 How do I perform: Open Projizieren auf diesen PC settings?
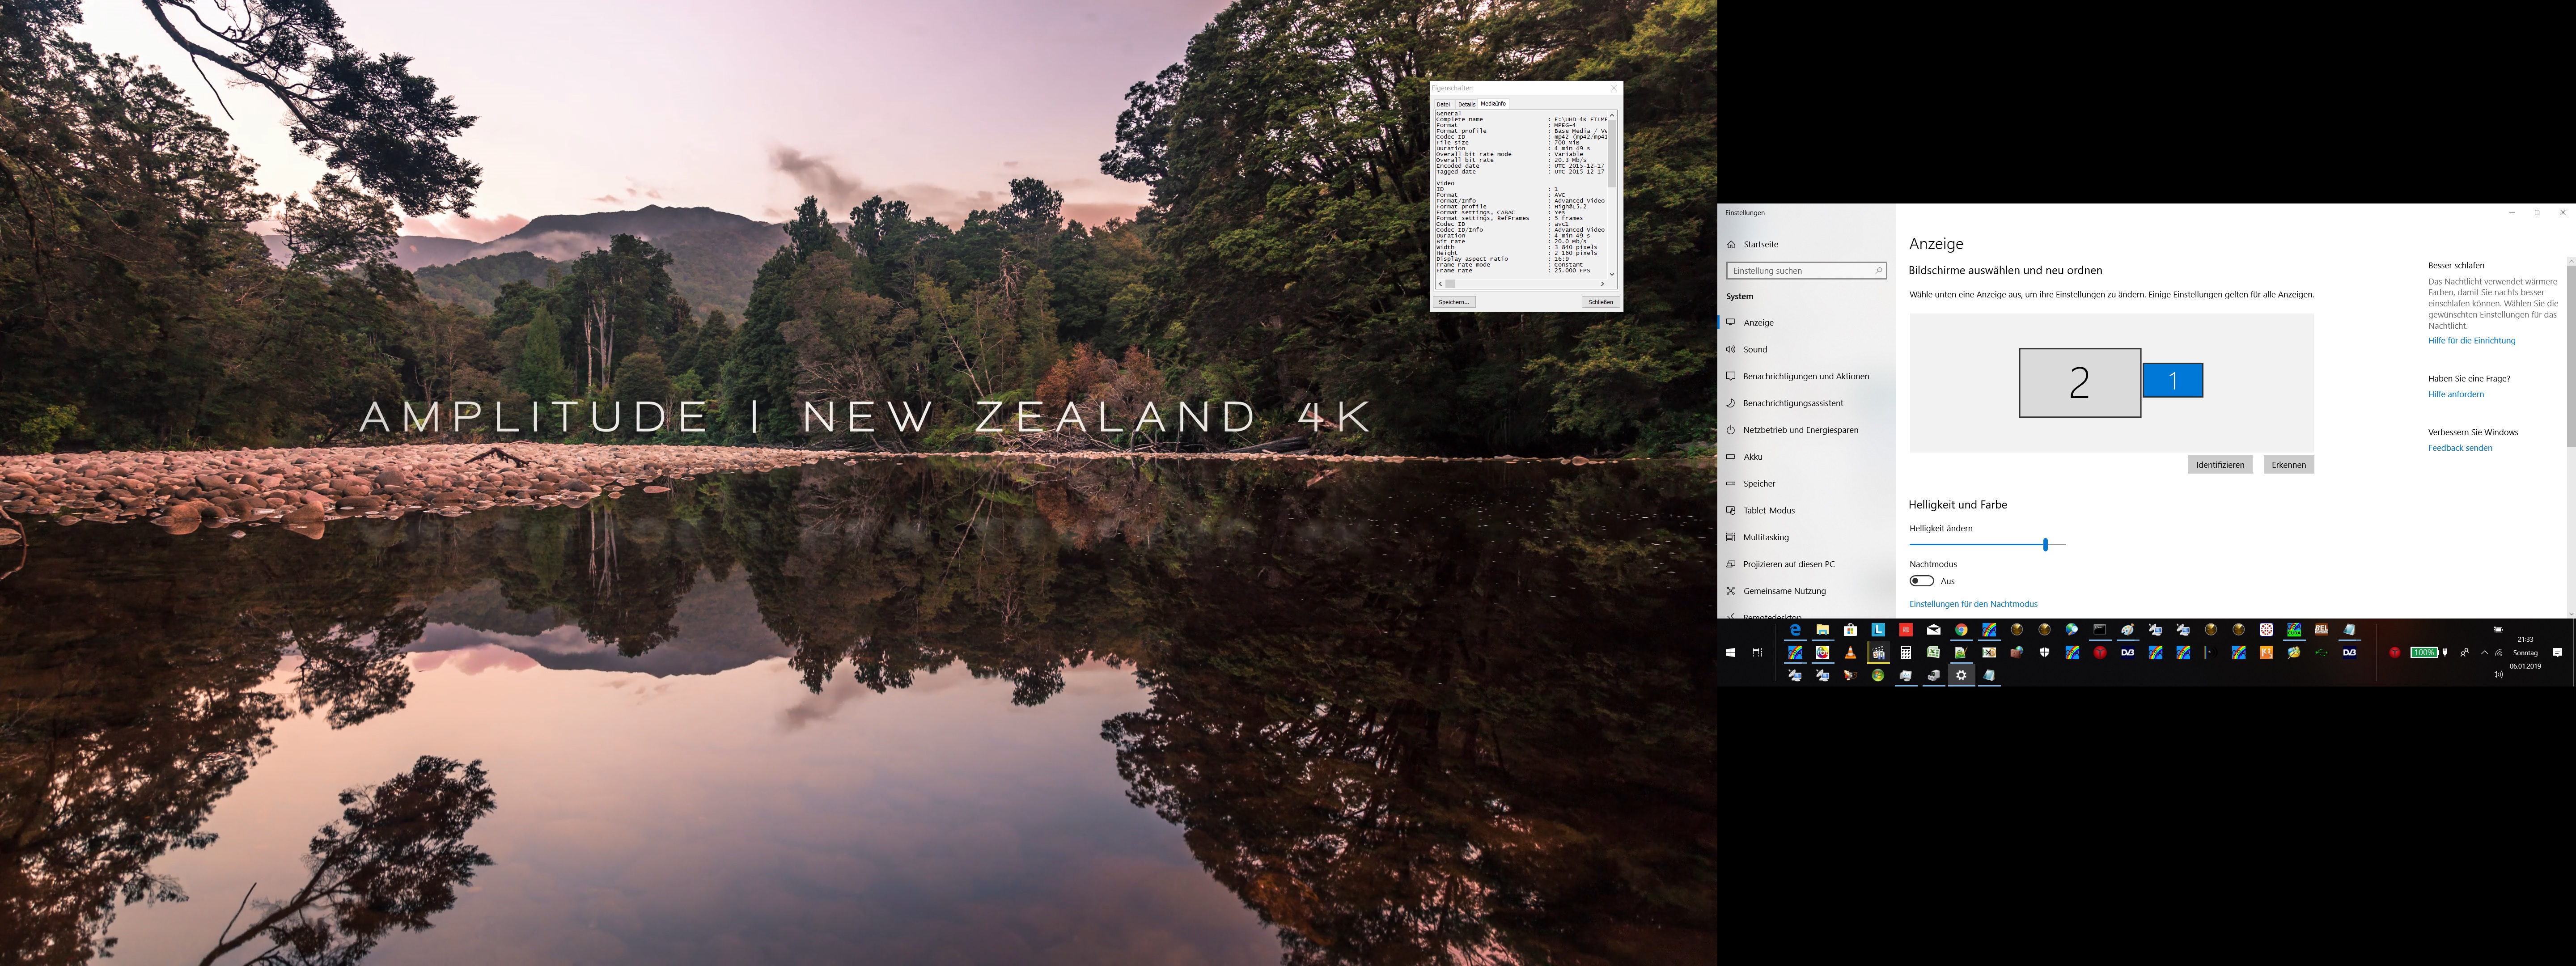click(1806, 564)
